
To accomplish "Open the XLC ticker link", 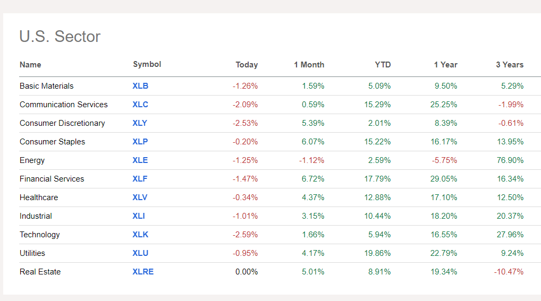I will coord(140,105).
